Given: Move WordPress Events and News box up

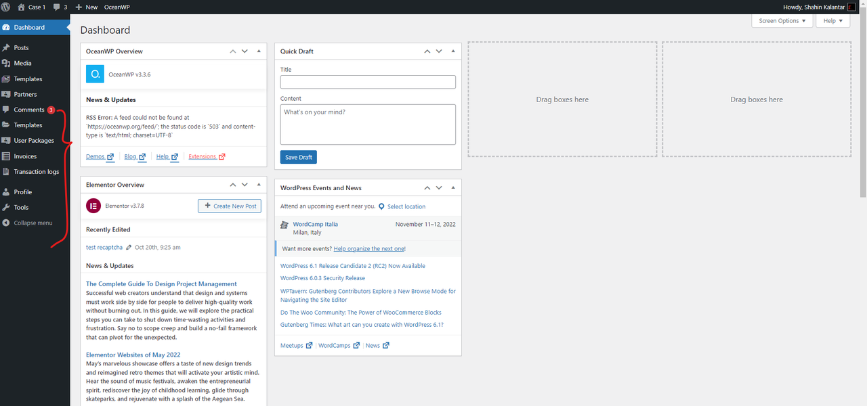Looking at the screenshot, I should 427,188.
